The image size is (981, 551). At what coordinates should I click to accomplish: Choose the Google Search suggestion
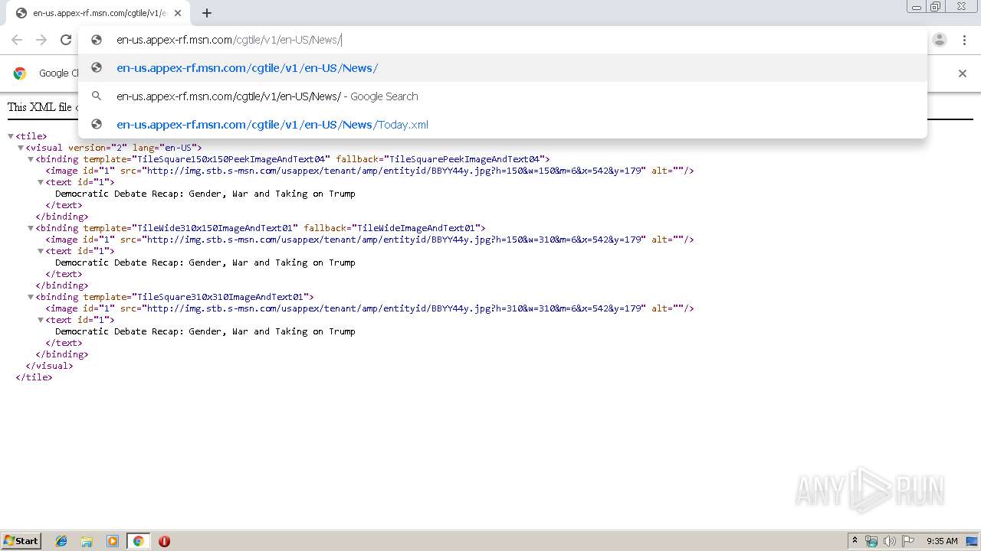502,96
